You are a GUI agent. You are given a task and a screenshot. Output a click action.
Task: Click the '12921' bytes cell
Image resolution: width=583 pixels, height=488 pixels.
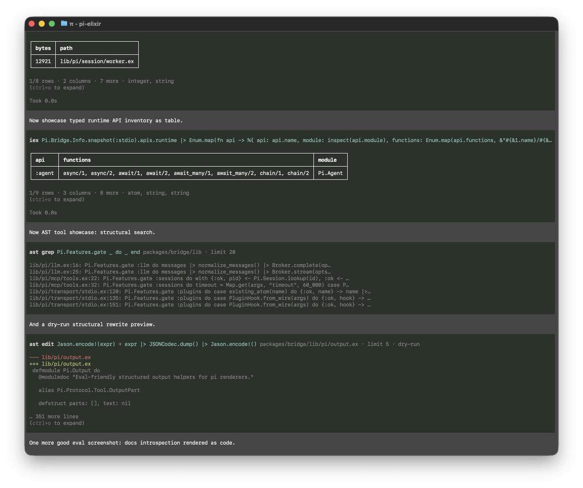click(x=43, y=61)
